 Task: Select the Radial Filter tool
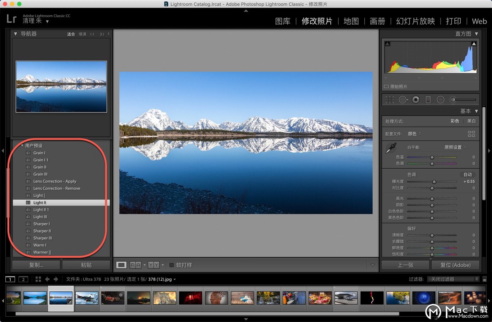click(x=440, y=100)
